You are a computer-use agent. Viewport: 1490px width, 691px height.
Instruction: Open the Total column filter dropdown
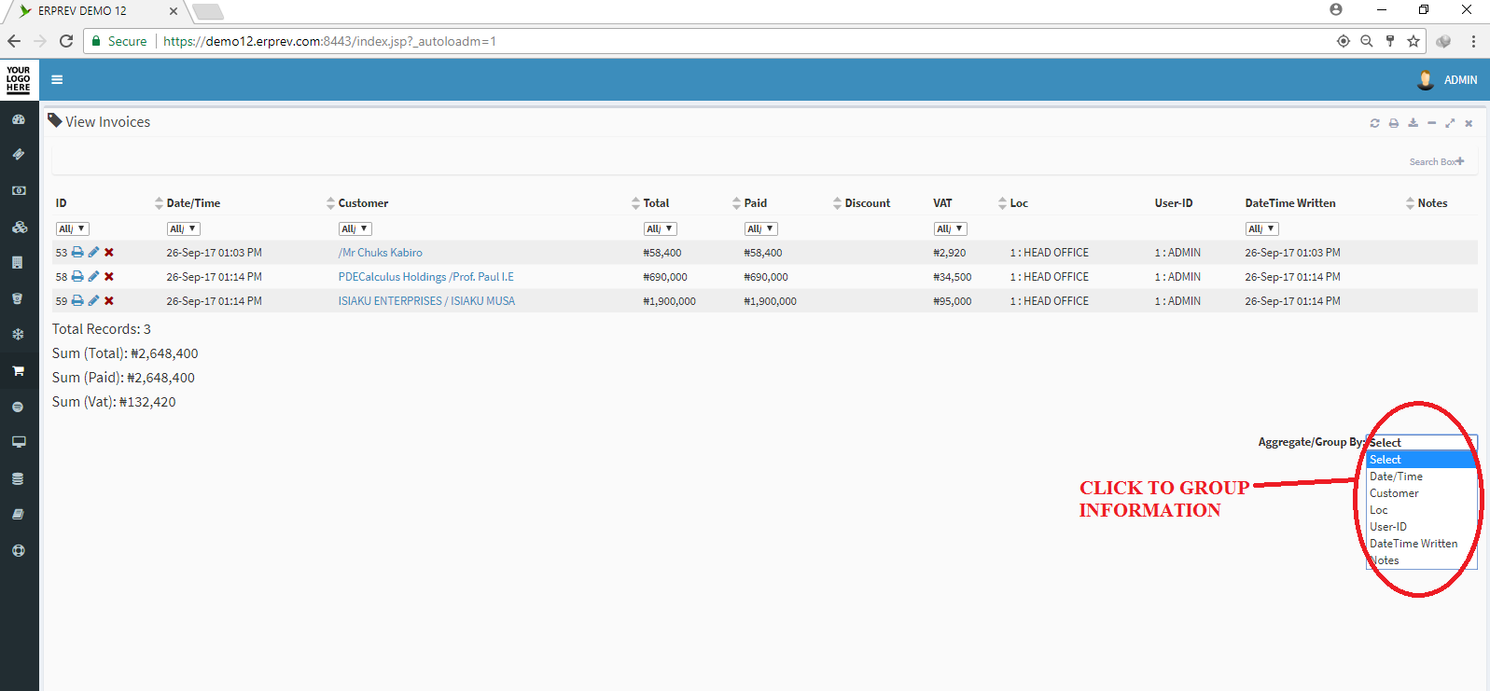[x=660, y=228]
